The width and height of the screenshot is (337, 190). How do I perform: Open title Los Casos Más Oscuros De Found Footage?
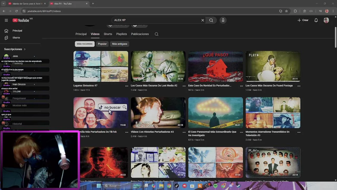click(x=269, y=86)
